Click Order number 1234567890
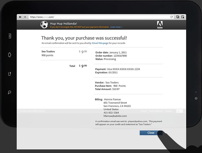Screen dimensions: 202x153 coord(111,56)
